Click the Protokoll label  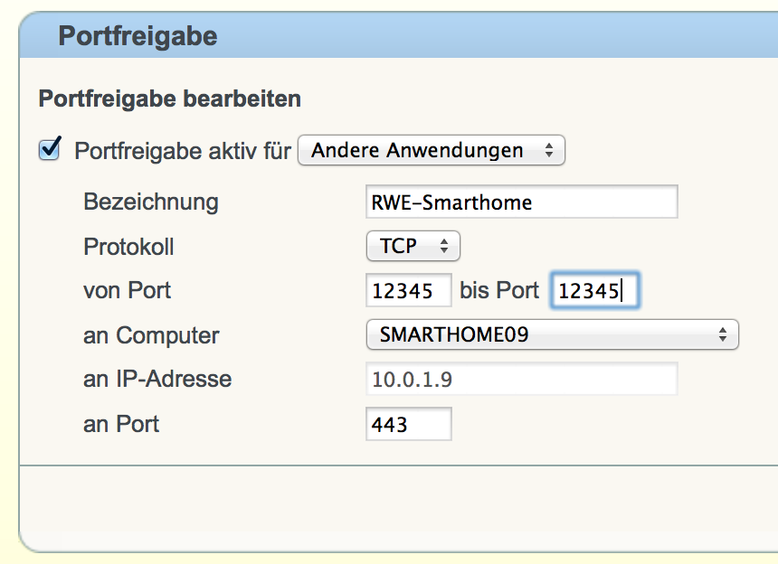pos(128,247)
